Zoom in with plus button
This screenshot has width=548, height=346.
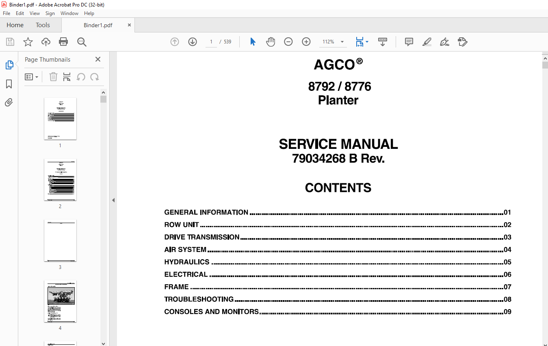click(x=306, y=42)
